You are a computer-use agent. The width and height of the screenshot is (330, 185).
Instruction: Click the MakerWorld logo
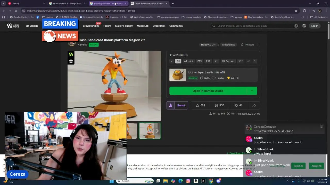13,26
